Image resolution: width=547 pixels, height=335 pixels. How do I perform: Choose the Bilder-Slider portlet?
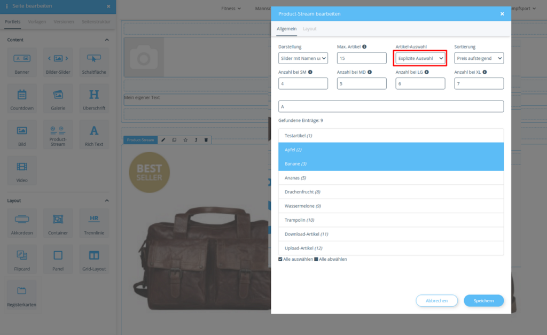(58, 58)
